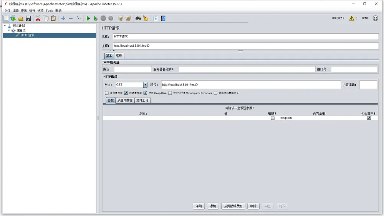This screenshot has height=216, width=384.
Task: Switch to the 文件上传 tab
Action: click(142, 100)
